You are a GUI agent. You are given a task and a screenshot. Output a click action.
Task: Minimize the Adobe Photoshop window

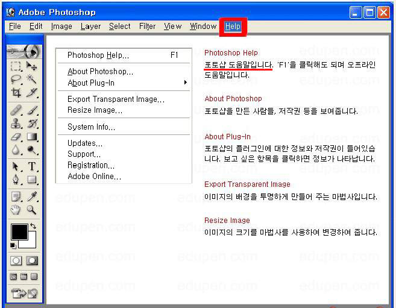click(356, 13)
